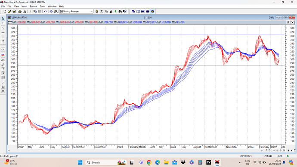This screenshot has height=167, width=297.
Task: Click the green dollar sign toolbar icon
Action: (x=115, y=11)
